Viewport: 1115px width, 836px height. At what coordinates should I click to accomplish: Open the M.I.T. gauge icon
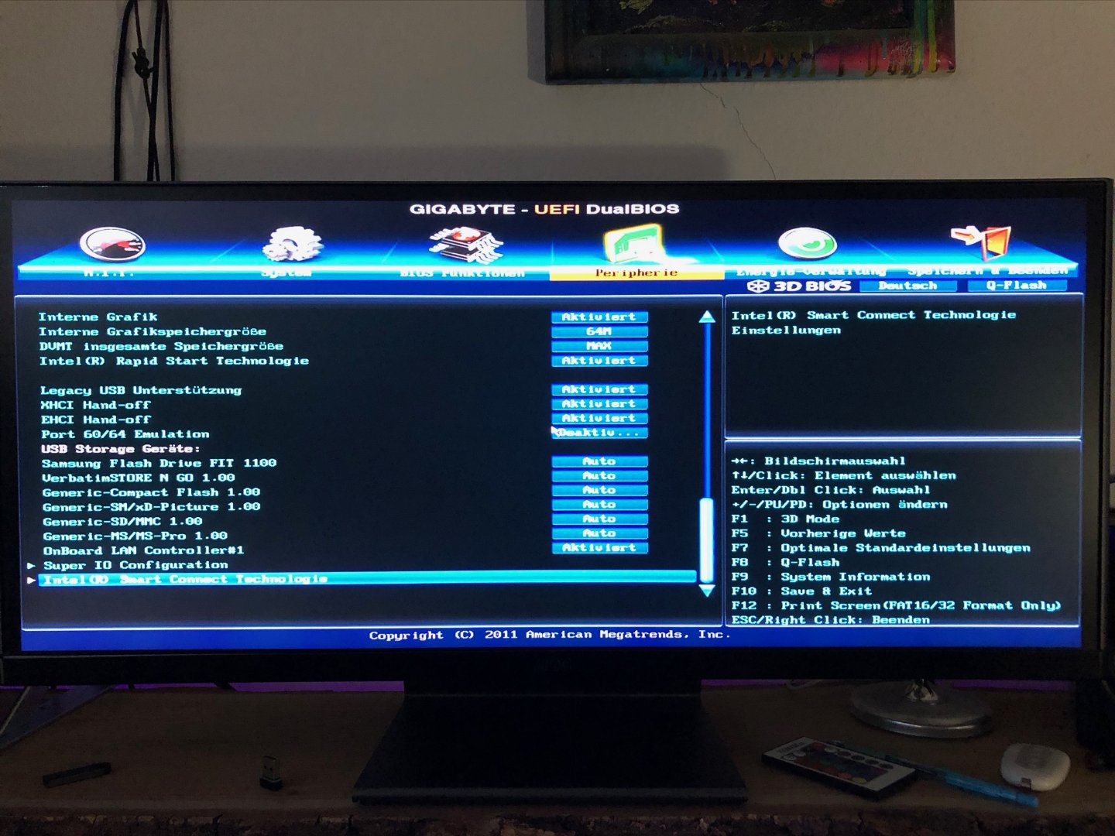[x=112, y=245]
